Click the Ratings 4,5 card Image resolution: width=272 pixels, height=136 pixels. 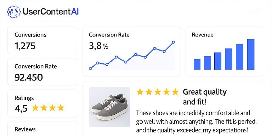[x=43, y=103]
